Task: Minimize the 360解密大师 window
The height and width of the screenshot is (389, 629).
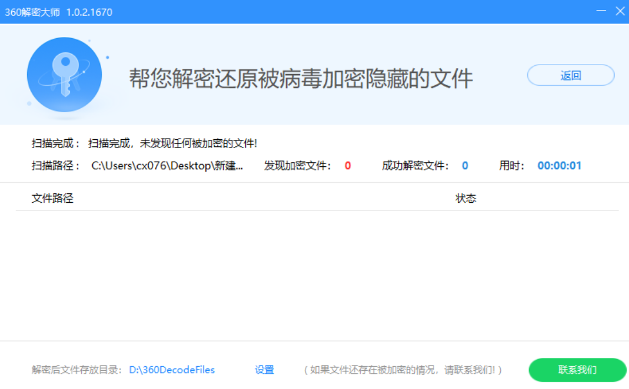Action: click(601, 11)
